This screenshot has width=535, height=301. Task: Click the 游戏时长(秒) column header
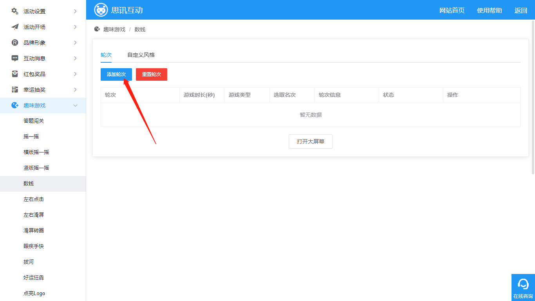[x=202, y=95]
